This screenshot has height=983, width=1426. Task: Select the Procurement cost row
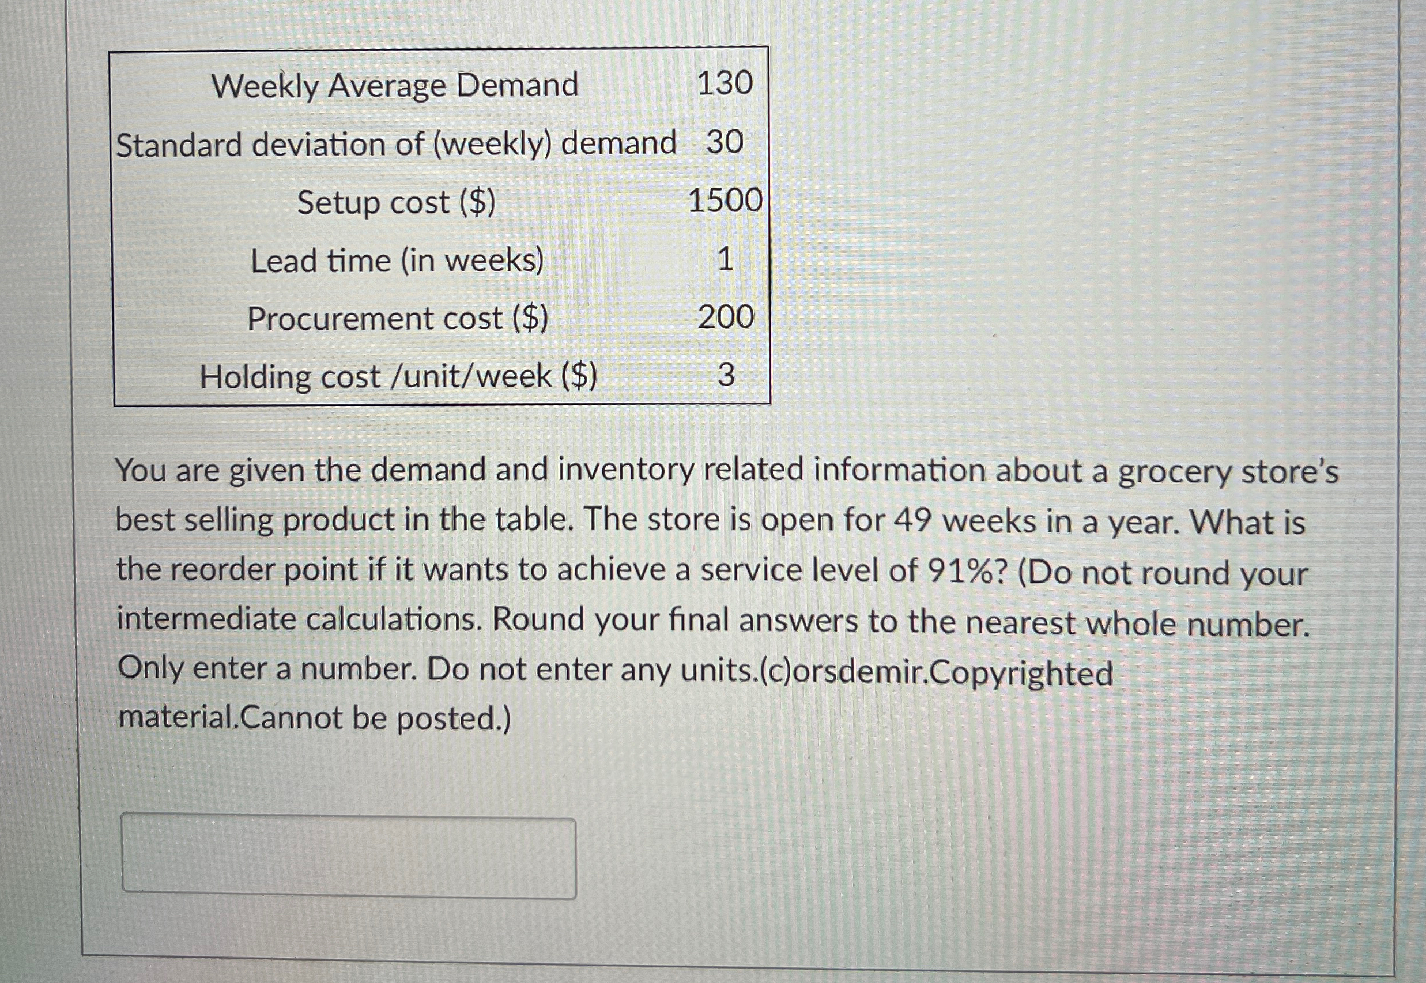coord(397,318)
